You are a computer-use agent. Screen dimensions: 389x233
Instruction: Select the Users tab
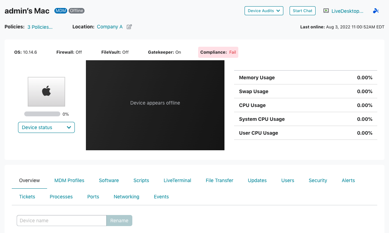click(288, 180)
